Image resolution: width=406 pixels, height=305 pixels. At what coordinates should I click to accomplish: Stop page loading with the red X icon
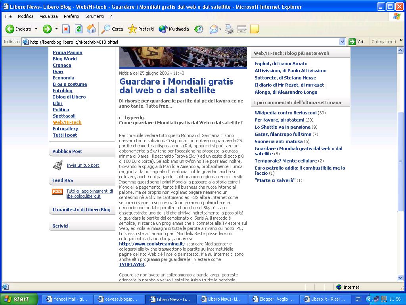[x=66, y=29]
